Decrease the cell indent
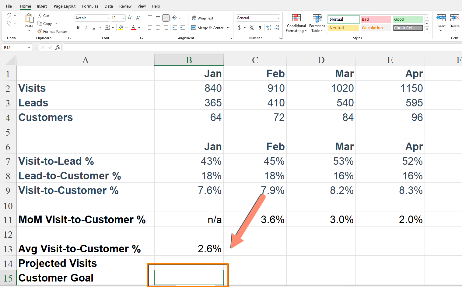This screenshot has height=287, width=462. [x=175, y=28]
